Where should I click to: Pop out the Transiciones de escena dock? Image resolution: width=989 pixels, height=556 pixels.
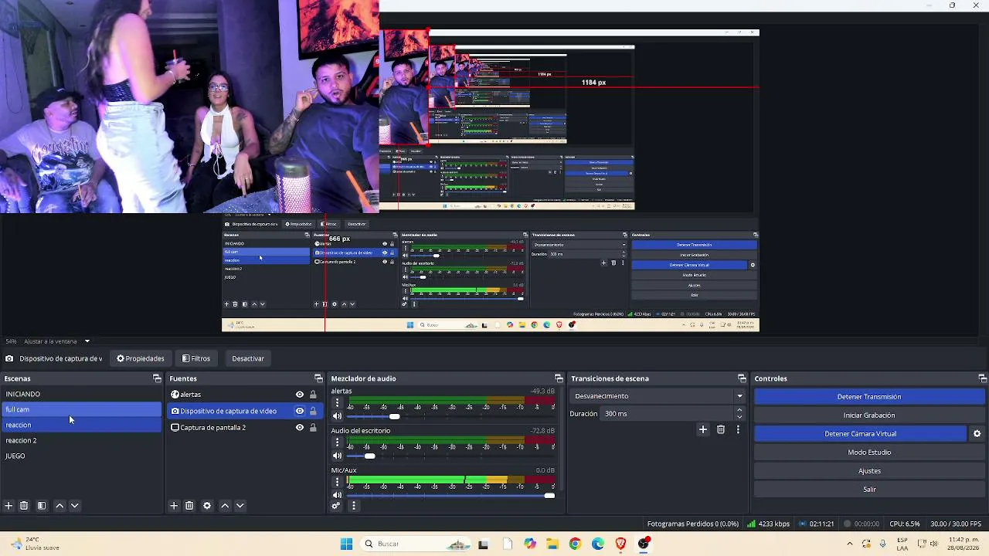click(742, 378)
